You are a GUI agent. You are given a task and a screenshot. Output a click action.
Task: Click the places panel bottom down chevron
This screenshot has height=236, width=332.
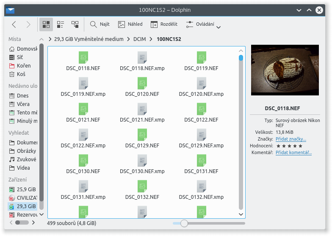(41, 214)
